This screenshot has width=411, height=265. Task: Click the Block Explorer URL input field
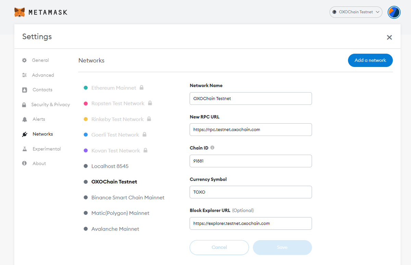(251, 223)
